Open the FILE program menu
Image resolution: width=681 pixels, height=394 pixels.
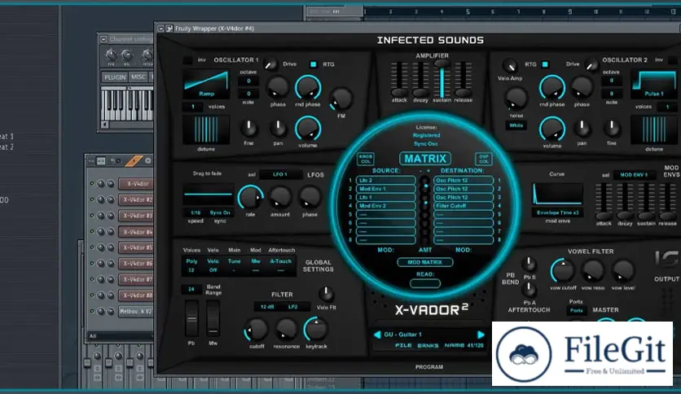403,345
